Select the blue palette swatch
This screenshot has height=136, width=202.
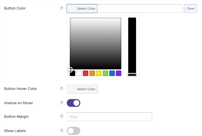click(112, 73)
